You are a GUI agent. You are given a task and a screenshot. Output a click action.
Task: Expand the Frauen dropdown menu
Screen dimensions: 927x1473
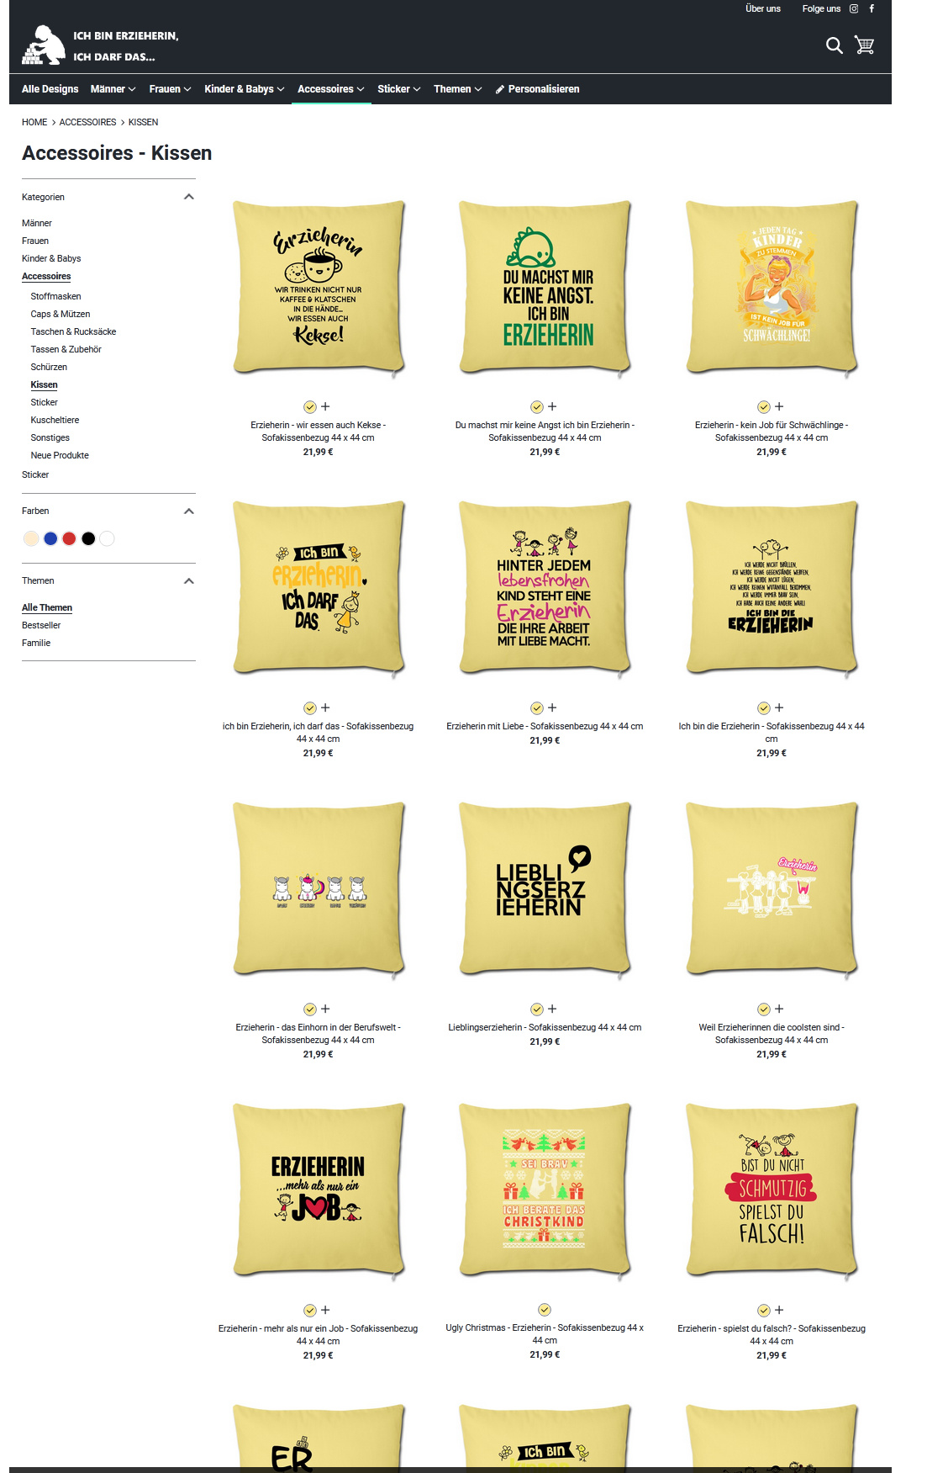(x=170, y=89)
